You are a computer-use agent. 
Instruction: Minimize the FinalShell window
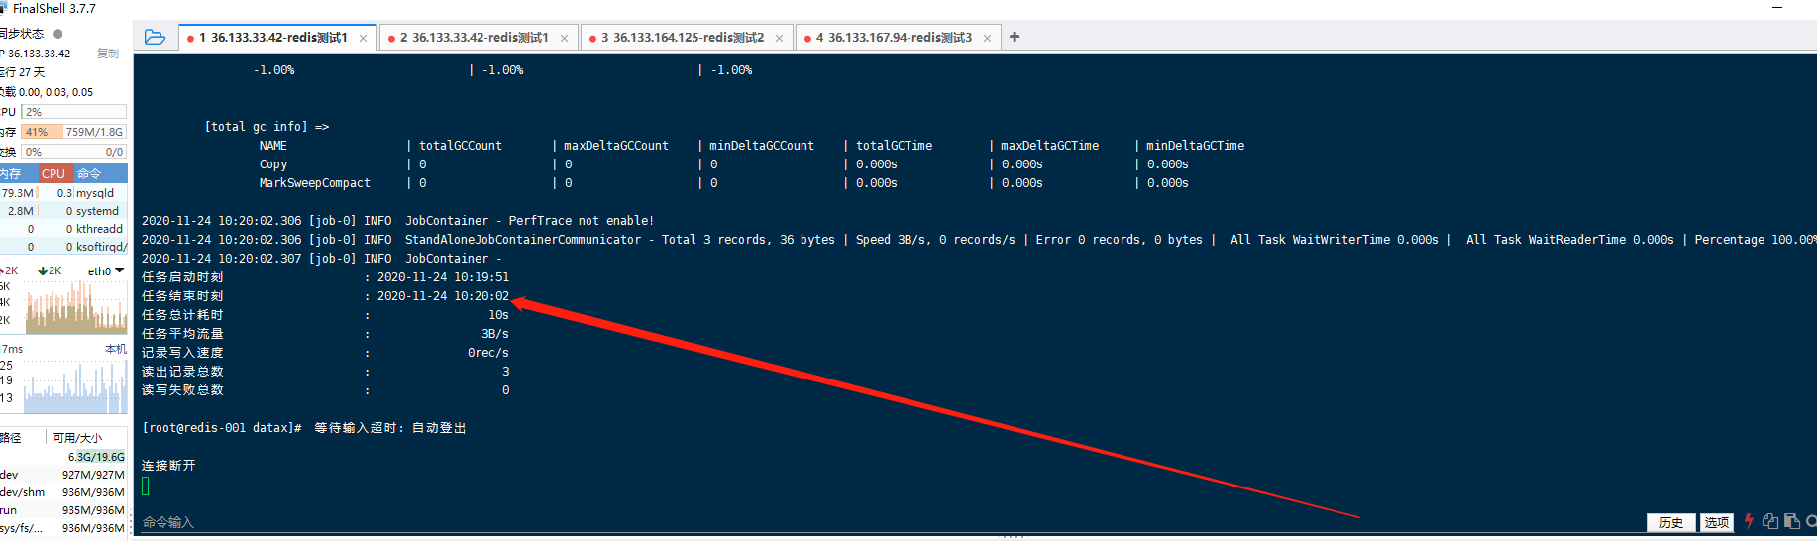click(1777, 8)
